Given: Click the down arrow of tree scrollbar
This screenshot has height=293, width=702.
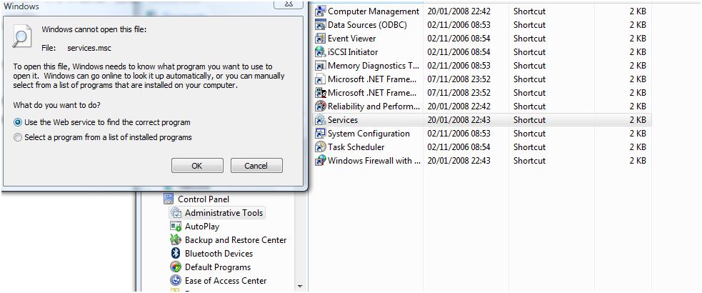Looking at the screenshot, I should point(300,286).
